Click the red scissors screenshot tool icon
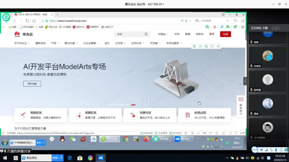The image size is (289, 162). coord(215,27)
